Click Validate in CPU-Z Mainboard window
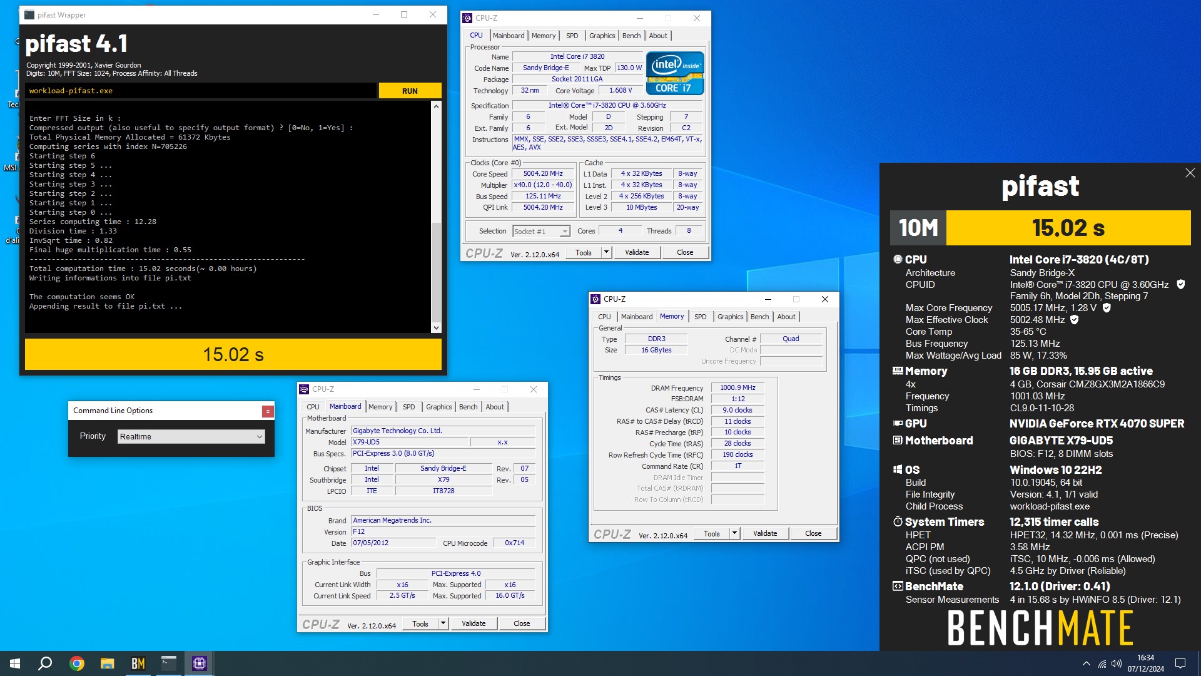The width and height of the screenshot is (1201, 676). (x=474, y=623)
